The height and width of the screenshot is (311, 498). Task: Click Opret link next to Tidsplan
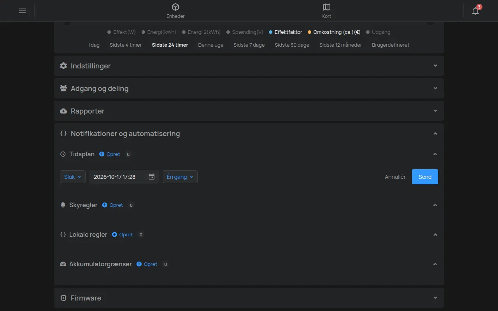click(x=113, y=154)
